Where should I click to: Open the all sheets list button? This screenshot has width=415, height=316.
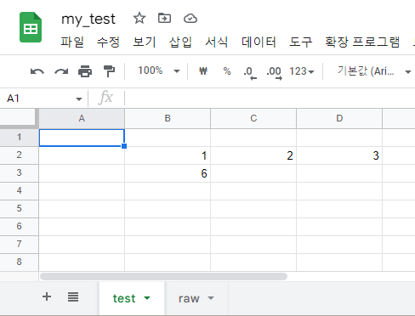[x=73, y=297]
